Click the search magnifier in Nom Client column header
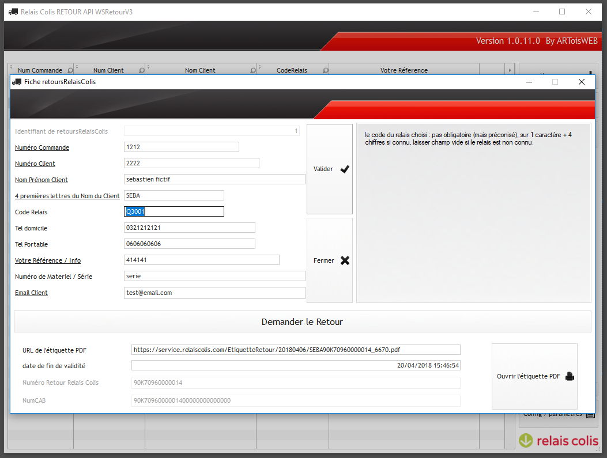 [x=253, y=70]
